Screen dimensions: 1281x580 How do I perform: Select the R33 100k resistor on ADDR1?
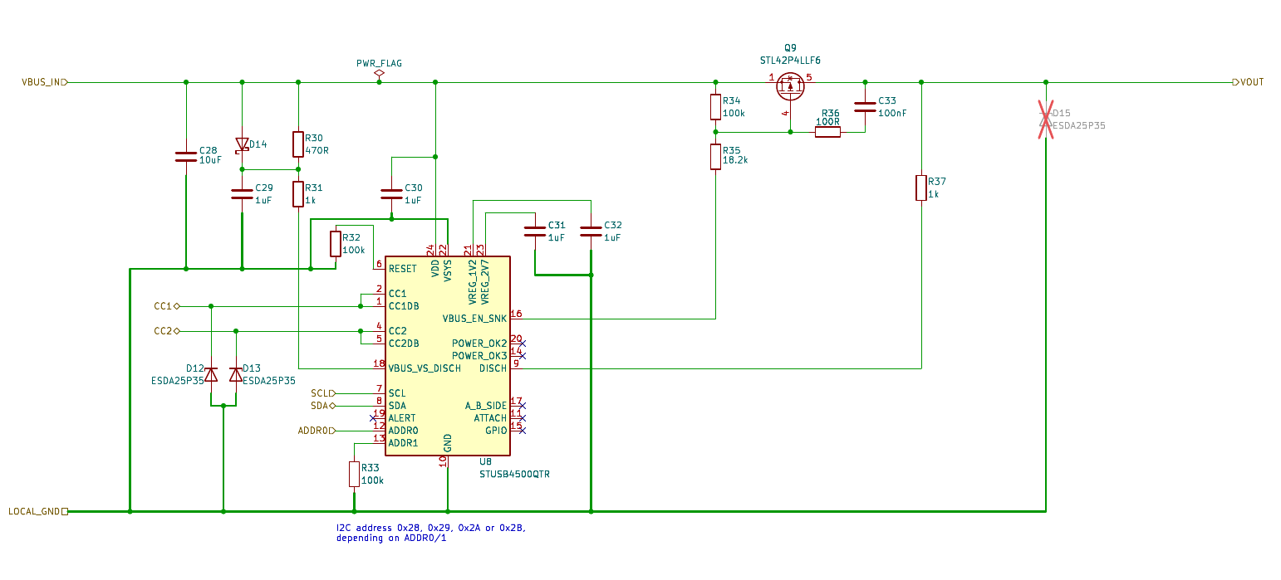tap(354, 474)
